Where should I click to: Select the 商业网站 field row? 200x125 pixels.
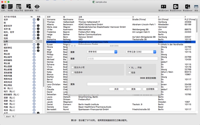tap(23, 85)
